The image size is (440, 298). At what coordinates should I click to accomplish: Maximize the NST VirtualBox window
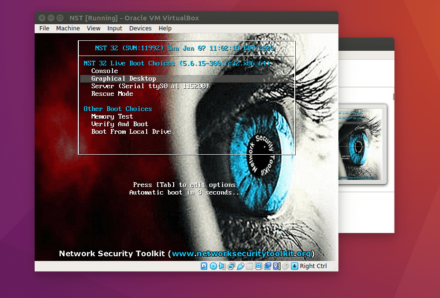[60, 18]
